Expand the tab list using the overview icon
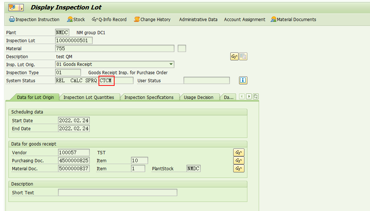 click(255, 97)
